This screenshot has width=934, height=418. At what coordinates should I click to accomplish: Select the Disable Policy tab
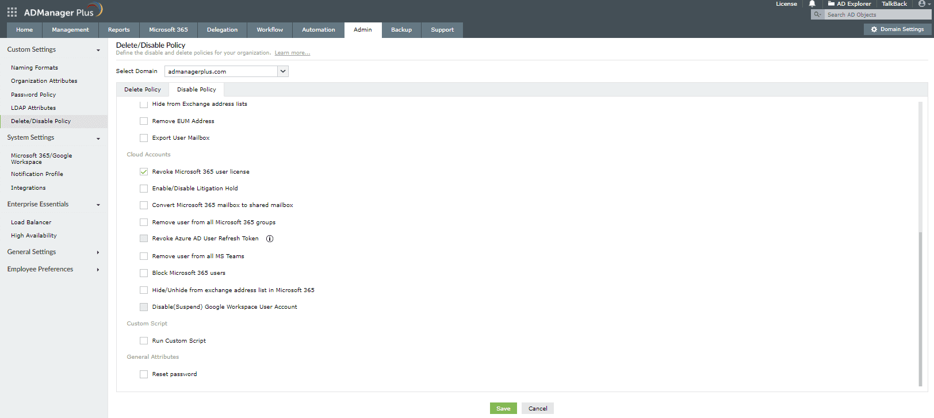197,90
